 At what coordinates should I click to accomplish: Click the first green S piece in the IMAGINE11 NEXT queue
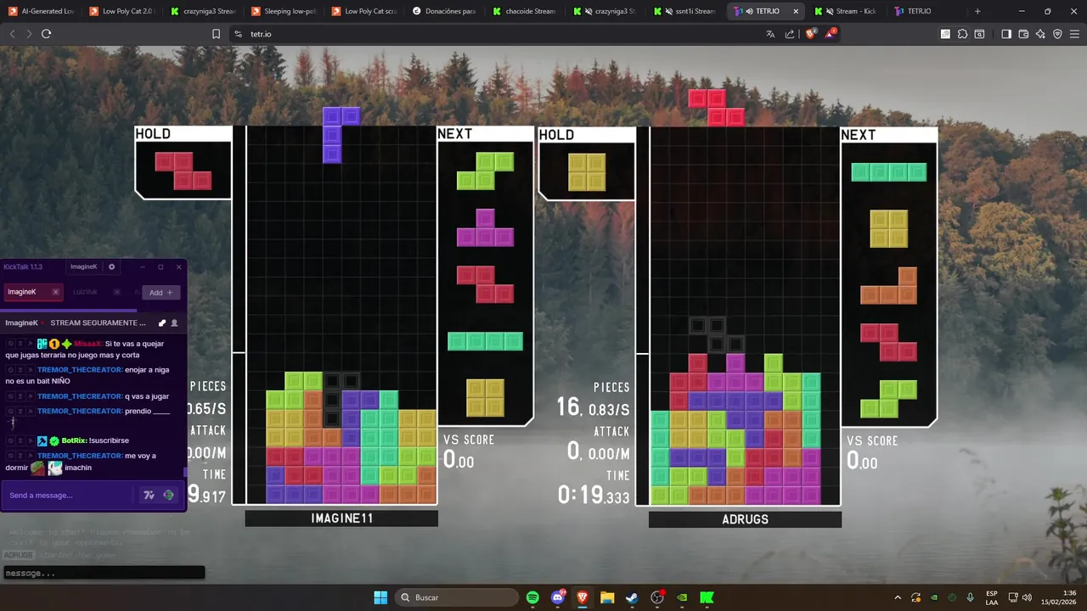pyautogui.click(x=486, y=171)
